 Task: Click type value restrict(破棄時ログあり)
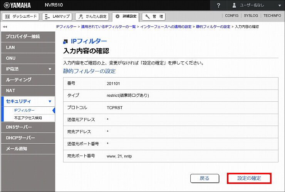tap(128, 96)
